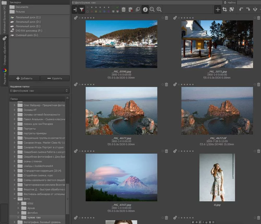
Task: Expand the 'Архив' folder in tree
Action: 18,208
